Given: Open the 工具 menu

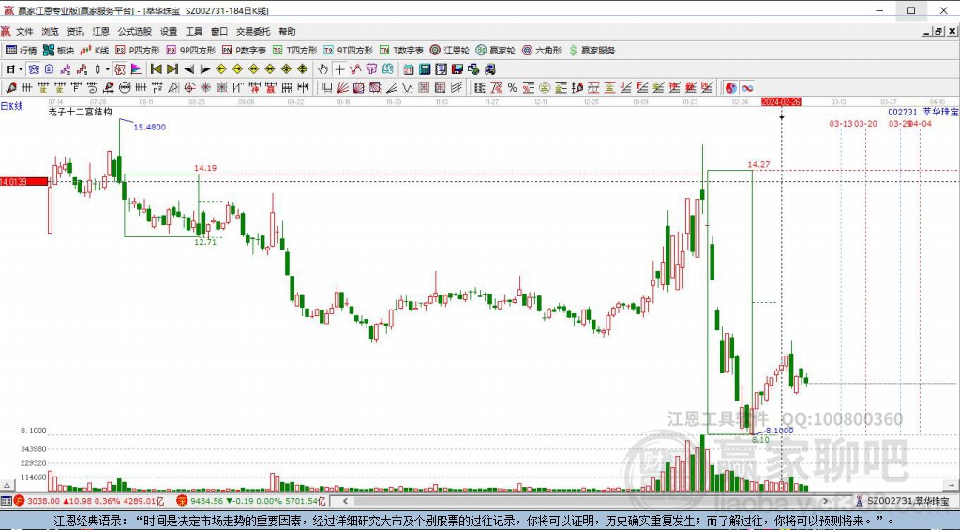Looking at the screenshot, I should tap(193, 31).
